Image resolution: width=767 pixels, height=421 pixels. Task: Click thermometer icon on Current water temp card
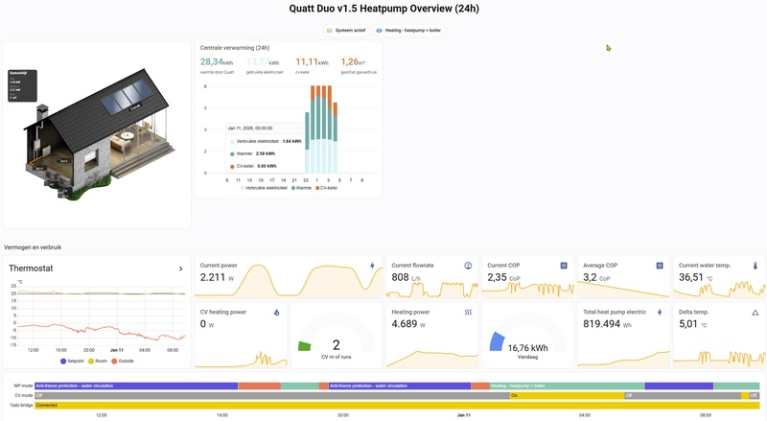pos(755,266)
